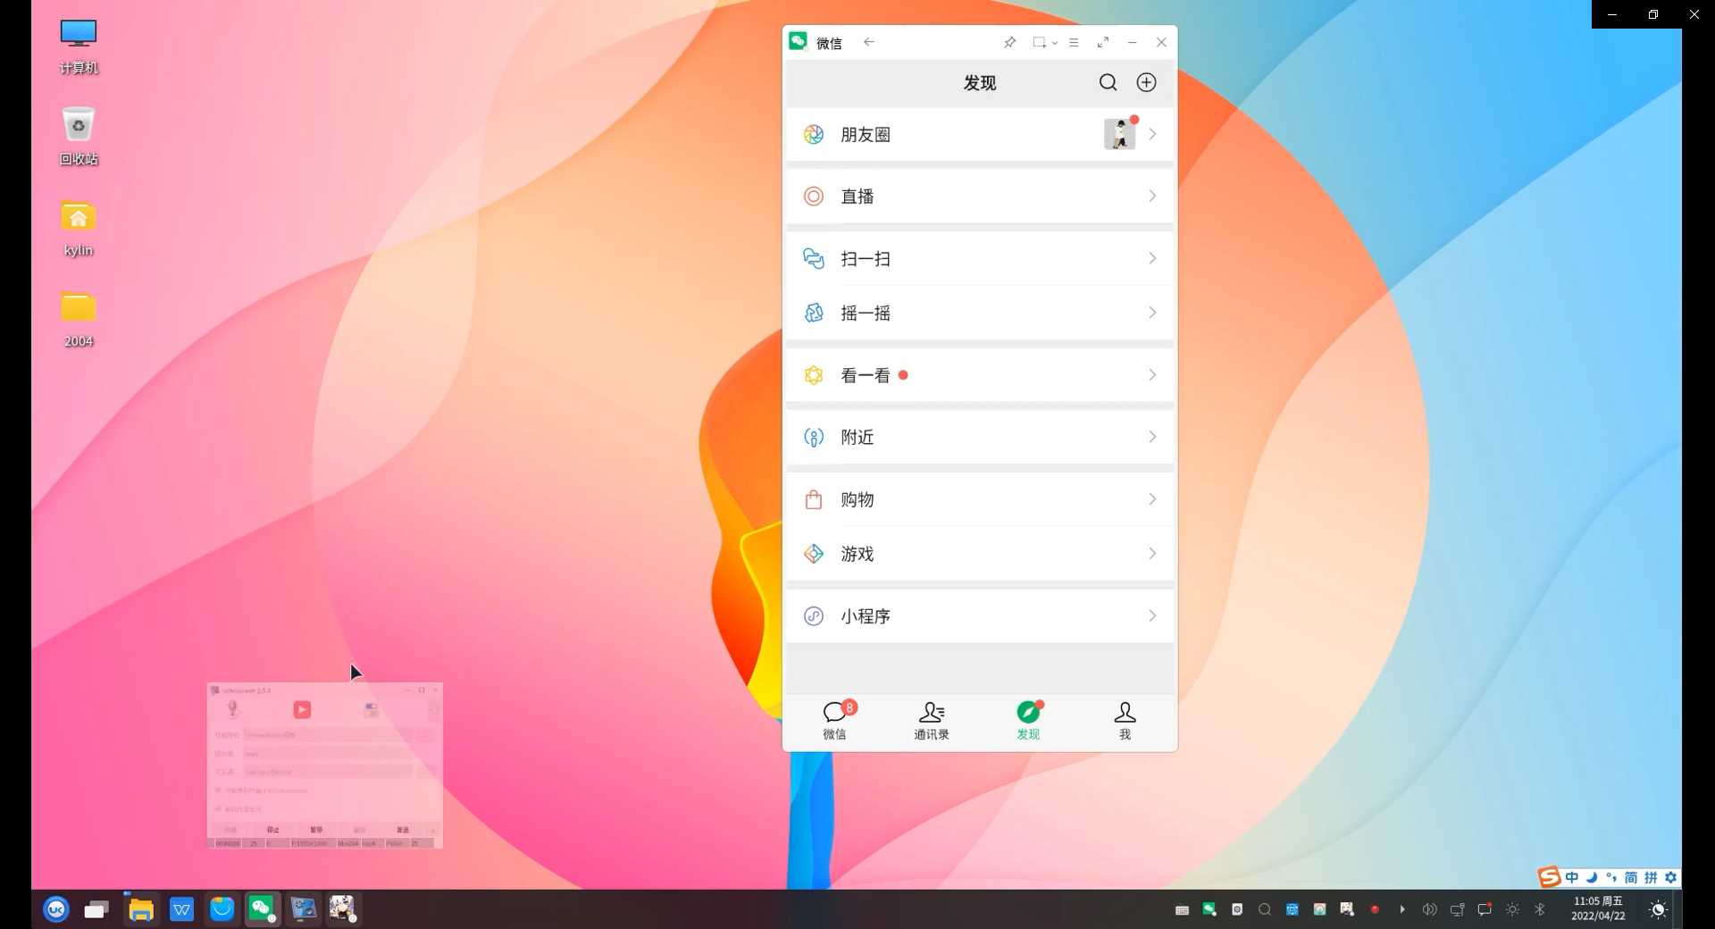Expand the 扫一扫 row chevron
1715x929 pixels.
[1152, 259]
